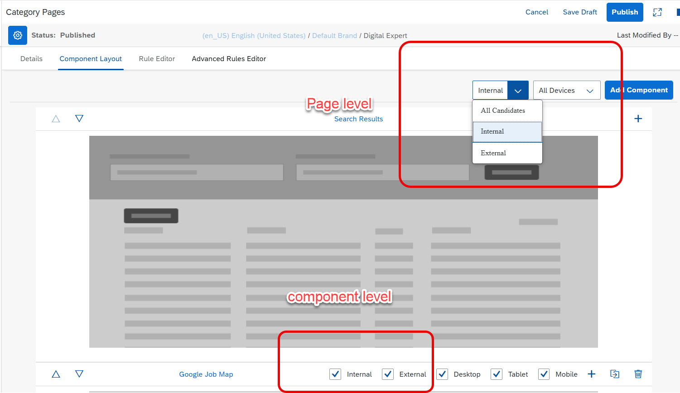
Task: Toggle the Desktop checkbox for Google Job Map
Action: [442, 374]
